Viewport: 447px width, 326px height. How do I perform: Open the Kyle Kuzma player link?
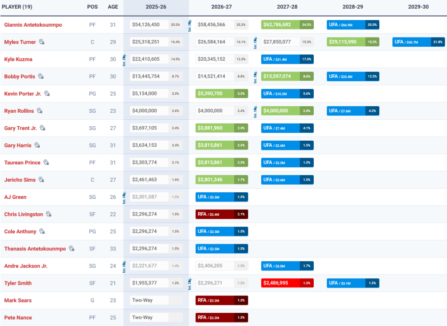[18, 59]
